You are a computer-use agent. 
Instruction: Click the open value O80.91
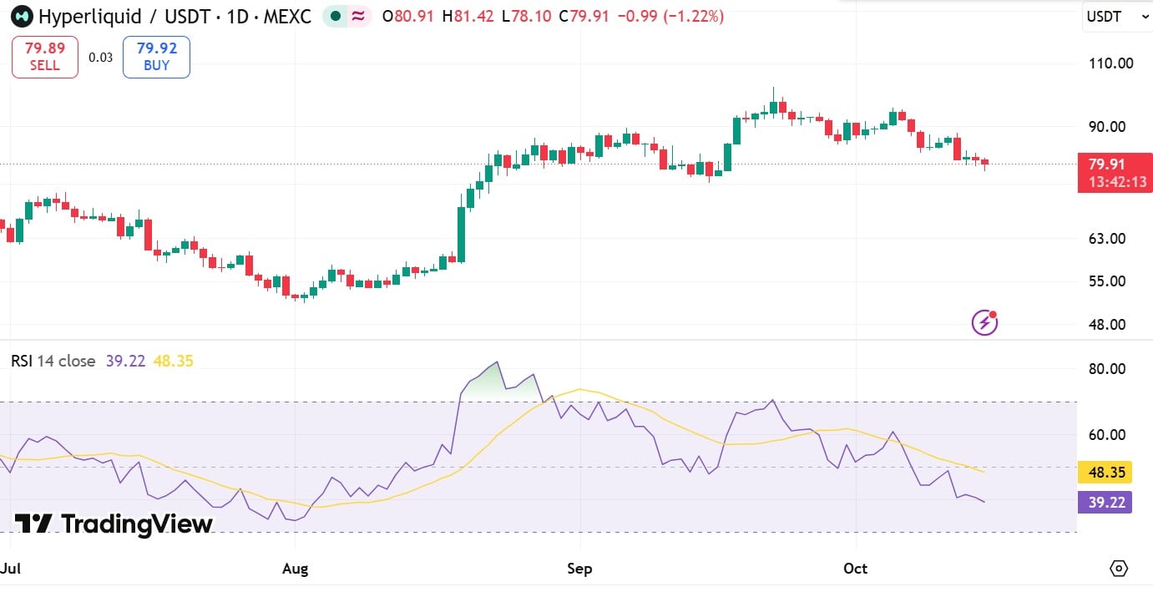[x=407, y=16]
